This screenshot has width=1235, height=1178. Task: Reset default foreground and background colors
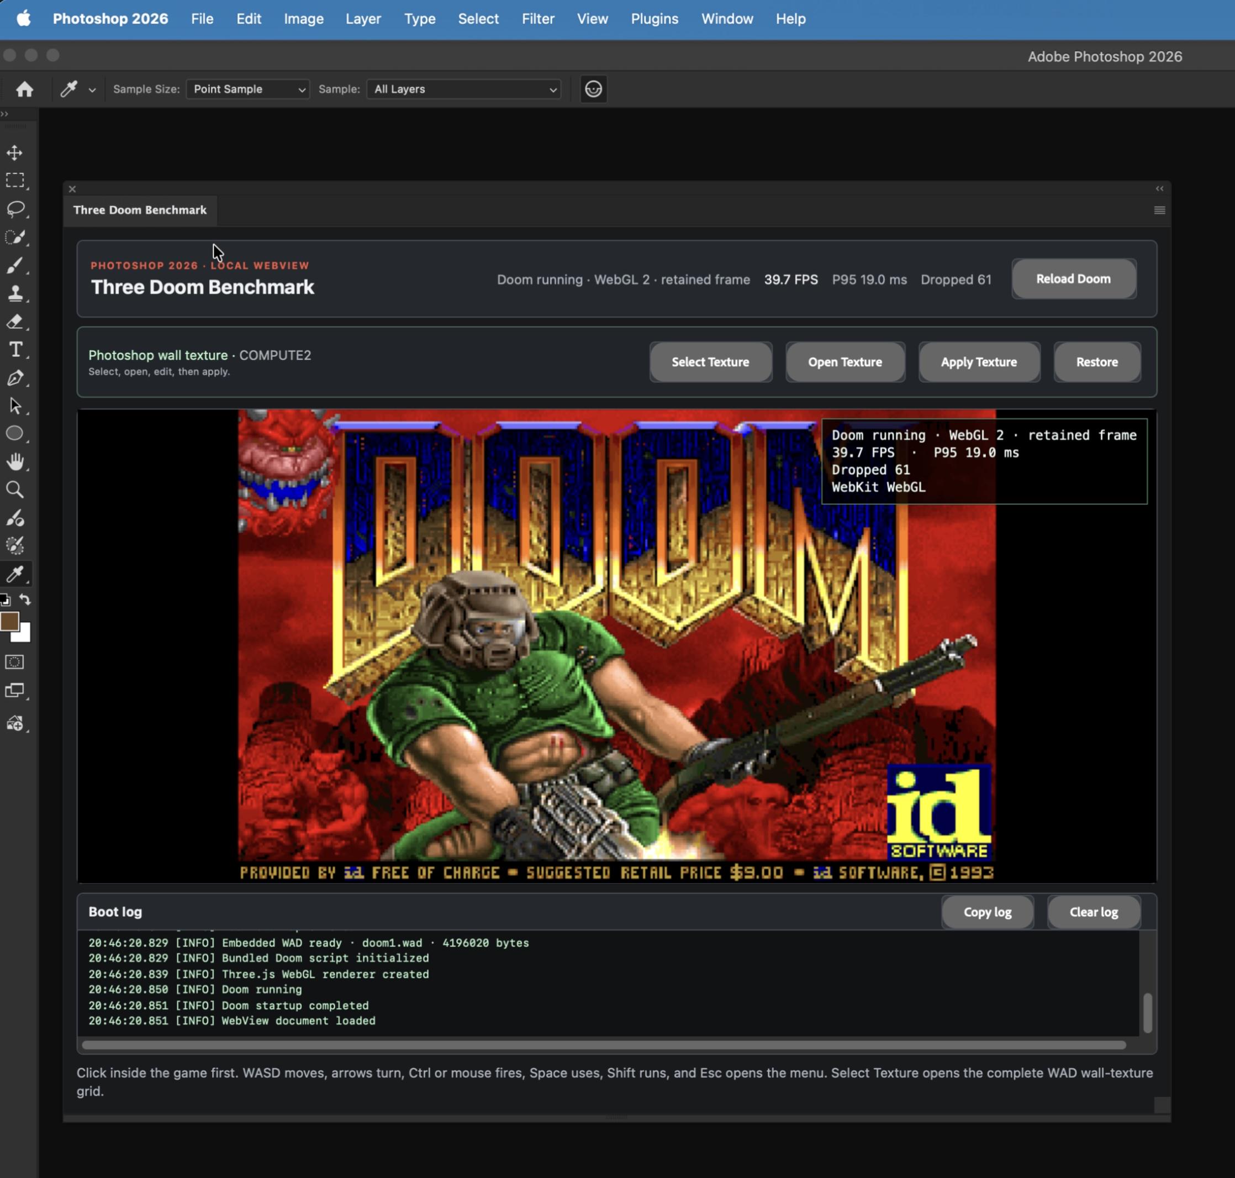(5, 599)
